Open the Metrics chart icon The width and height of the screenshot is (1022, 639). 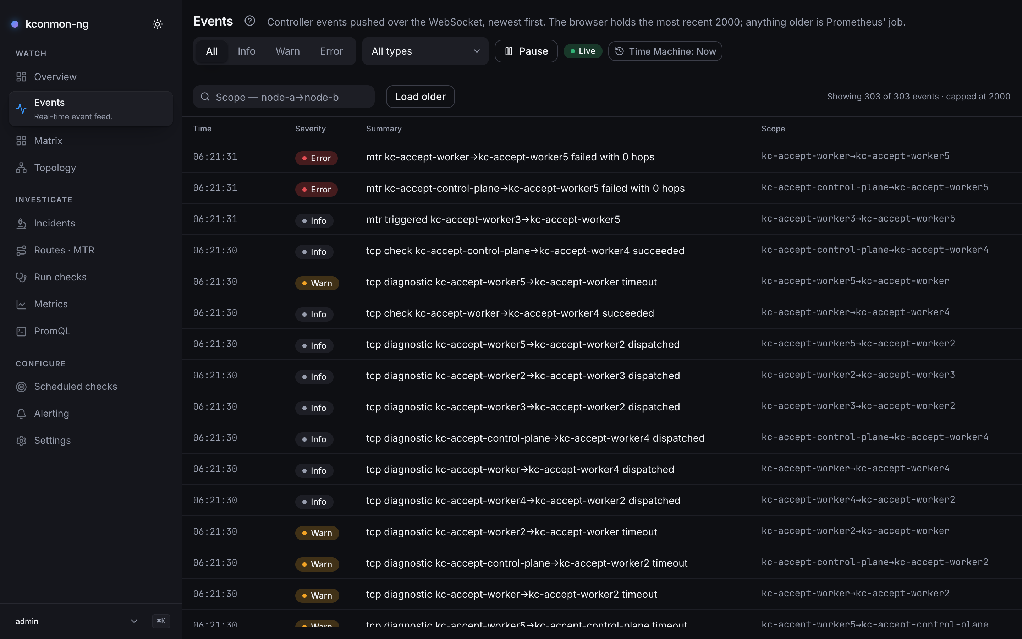tap(21, 304)
